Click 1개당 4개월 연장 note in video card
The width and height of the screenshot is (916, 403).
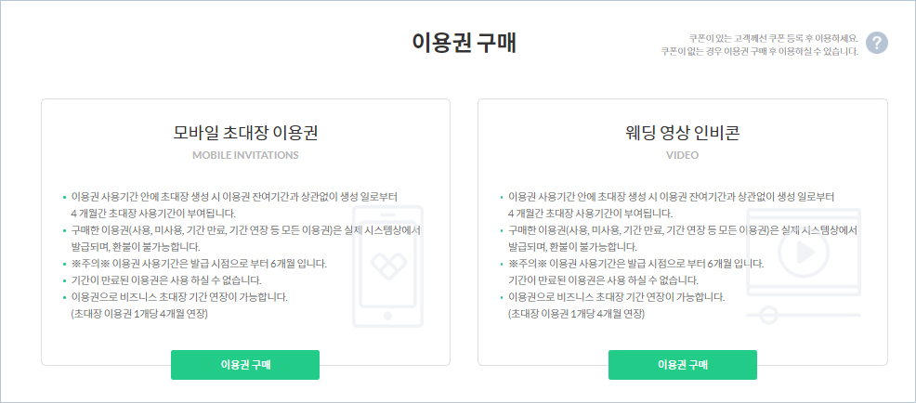pyautogui.click(x=576, y=314)
